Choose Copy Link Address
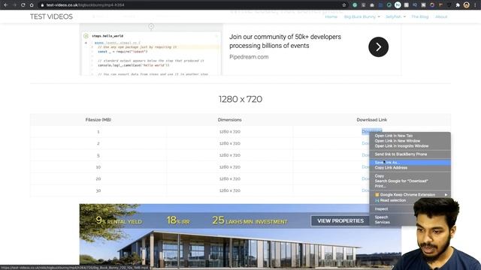 pos(391,168)
